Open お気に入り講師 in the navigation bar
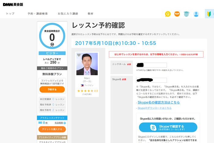This screenshot has width=214, height=143. pyautogui.click(x=68, y=14)
